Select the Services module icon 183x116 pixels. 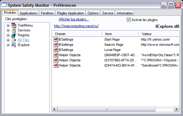point(14,30)
